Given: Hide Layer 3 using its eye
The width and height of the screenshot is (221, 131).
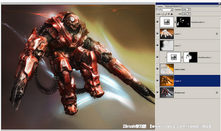Looking at the screenshot, I should pos(157,34).
